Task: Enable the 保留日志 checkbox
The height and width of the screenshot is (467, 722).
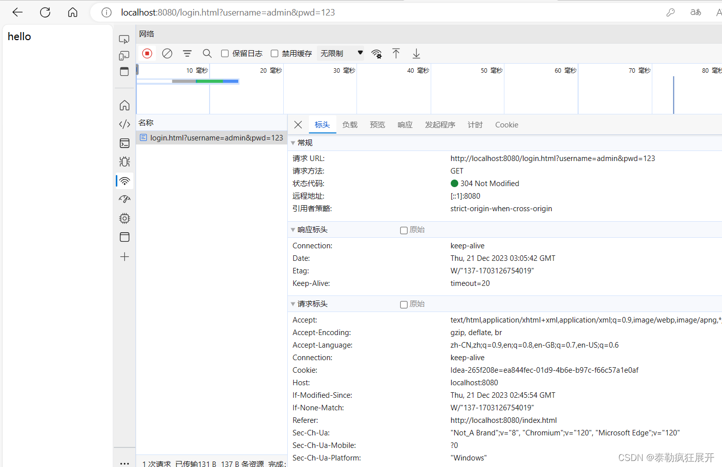Action: point(225,53)
